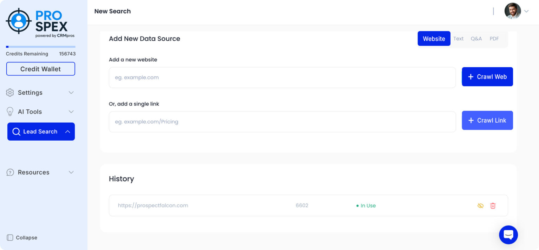Viewport: 539px width, 250px height.
Task: Open the Resources menu label
Action: pos(34,172)
